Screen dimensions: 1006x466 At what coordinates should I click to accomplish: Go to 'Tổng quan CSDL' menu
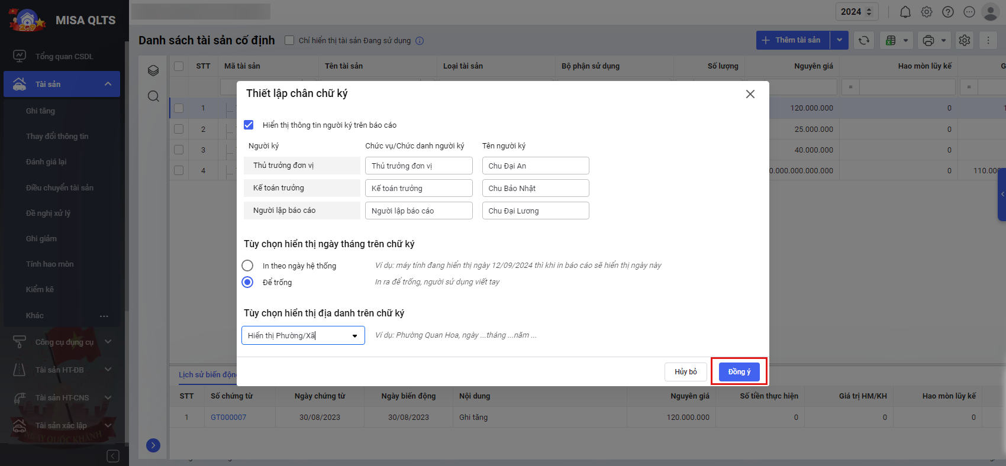(64, 56)
